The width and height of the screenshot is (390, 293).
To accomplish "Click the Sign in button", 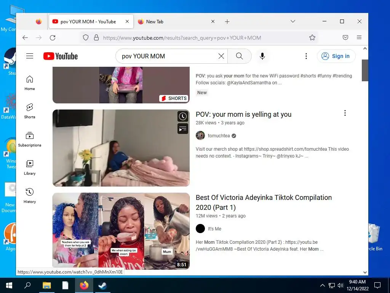I will [x=336, y=56].
